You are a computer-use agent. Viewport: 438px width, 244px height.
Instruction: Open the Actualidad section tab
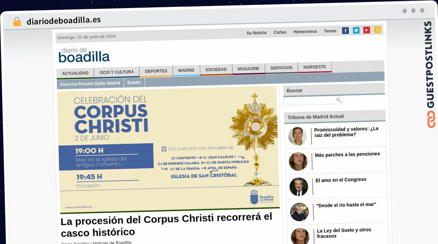(75, 73)
